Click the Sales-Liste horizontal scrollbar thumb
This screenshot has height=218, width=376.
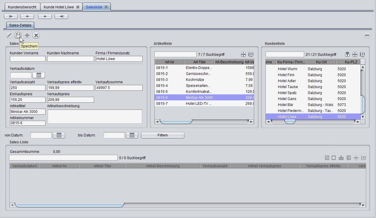(69, 205)
